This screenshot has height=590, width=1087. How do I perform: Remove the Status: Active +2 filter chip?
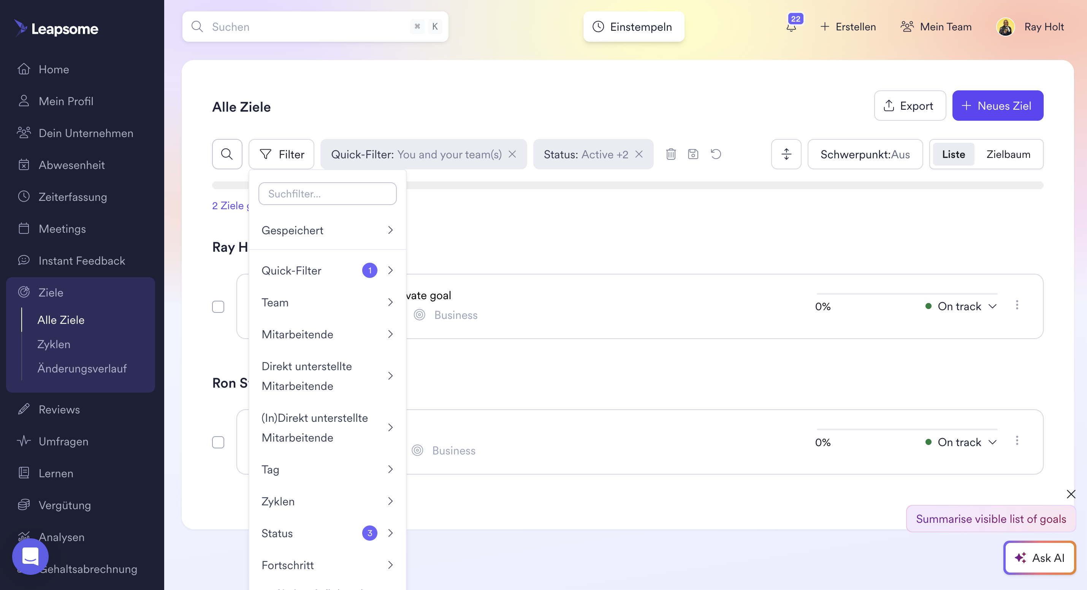point(639,154)
